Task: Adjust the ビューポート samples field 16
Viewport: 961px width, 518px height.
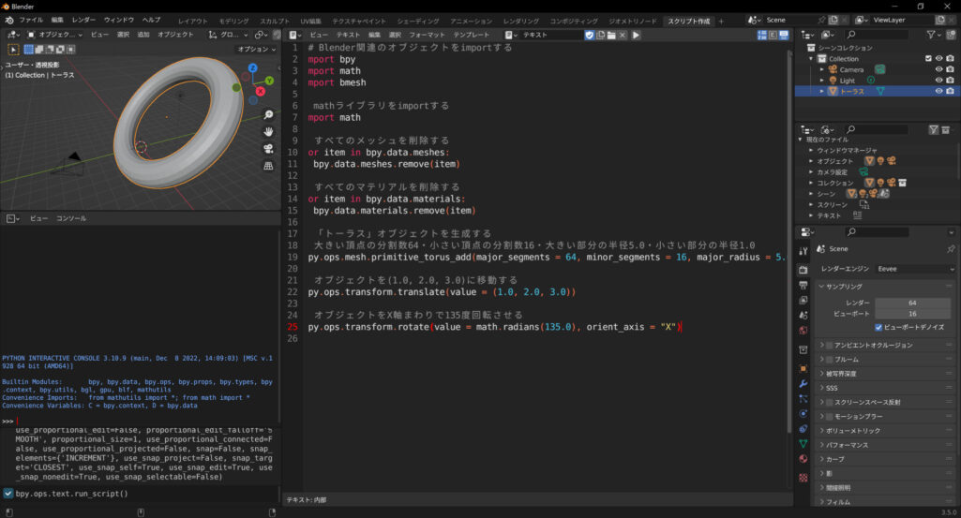Action: pyautogui.click(x=912, y=314)
